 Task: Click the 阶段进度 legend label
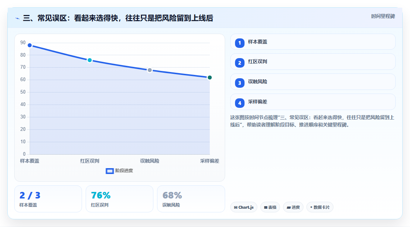point(124,171)
